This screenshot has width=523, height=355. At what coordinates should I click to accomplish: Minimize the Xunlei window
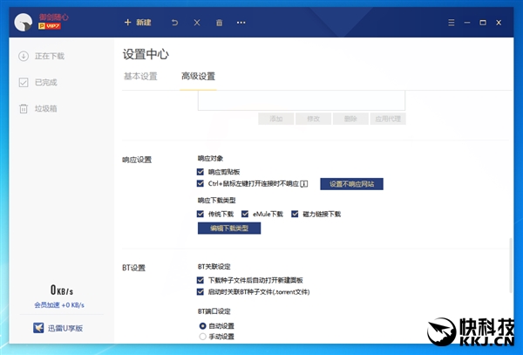[x=467, y=23]
